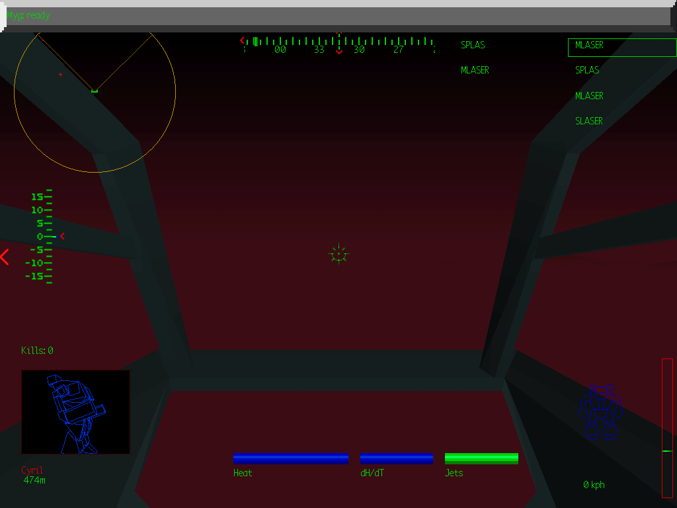The width and height of the screenshot is (677, 508).
Task: Click the red enemy blip on radar
Action: coord(61,75)
